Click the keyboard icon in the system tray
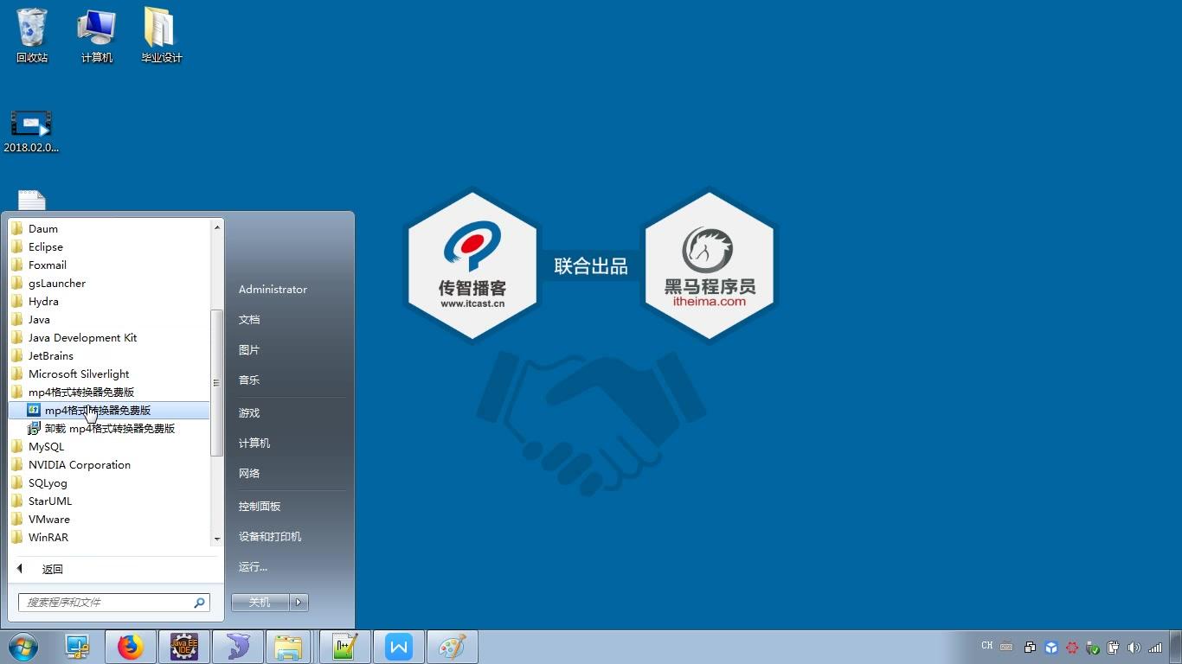The image size is (1182, 664). click(x=1006, y=647)
